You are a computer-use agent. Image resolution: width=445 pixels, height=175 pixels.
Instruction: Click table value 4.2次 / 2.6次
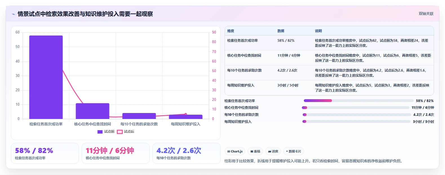[287, 70]
